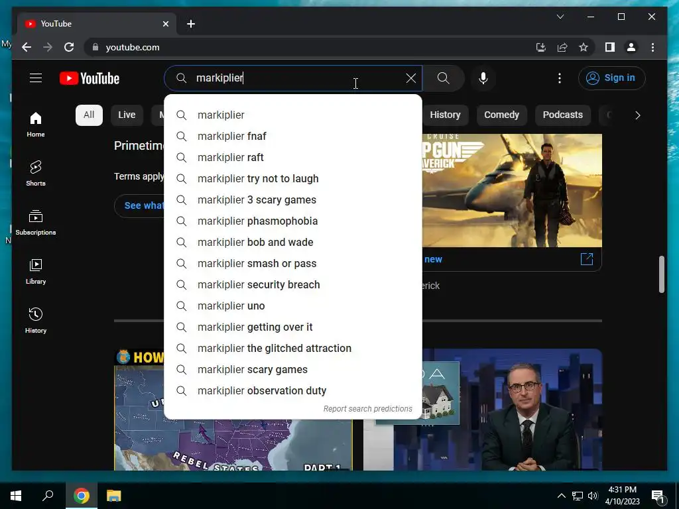This screenshot has height=509, width=679.
Task: Bookmark this page with the star icon
Action: 584,47
